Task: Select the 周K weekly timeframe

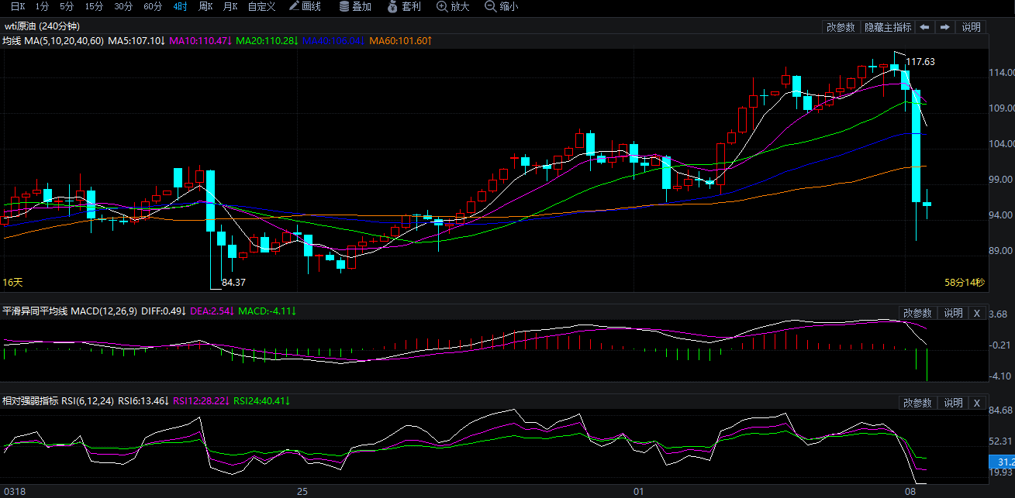Action: point(205,6)
